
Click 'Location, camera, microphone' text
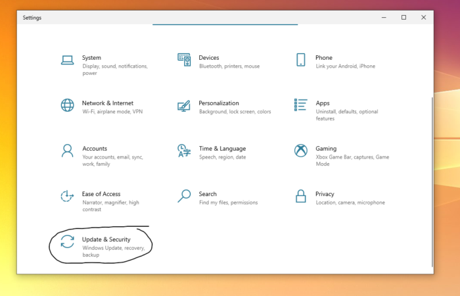tap(350, 203)
